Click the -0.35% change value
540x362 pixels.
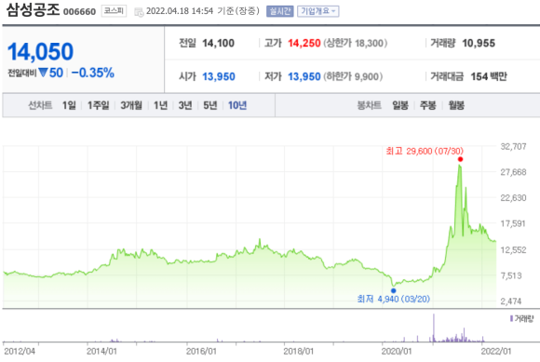pyautogui.click(x=93, y=73)
